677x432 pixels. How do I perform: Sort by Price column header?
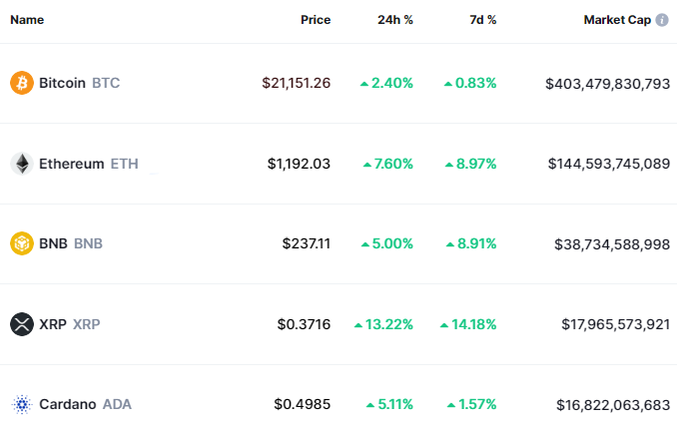[316, 20]
